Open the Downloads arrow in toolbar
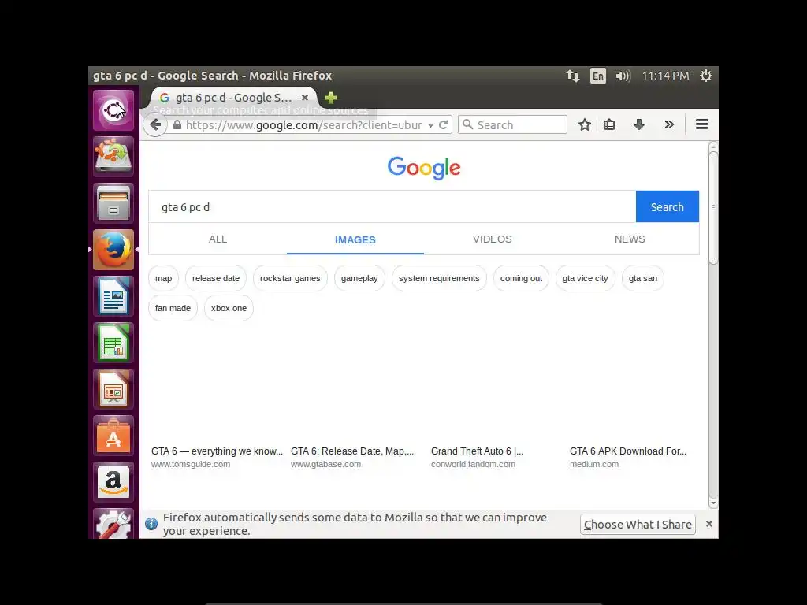The width and height of the screenshot is (807, 605). pos(638,125)
